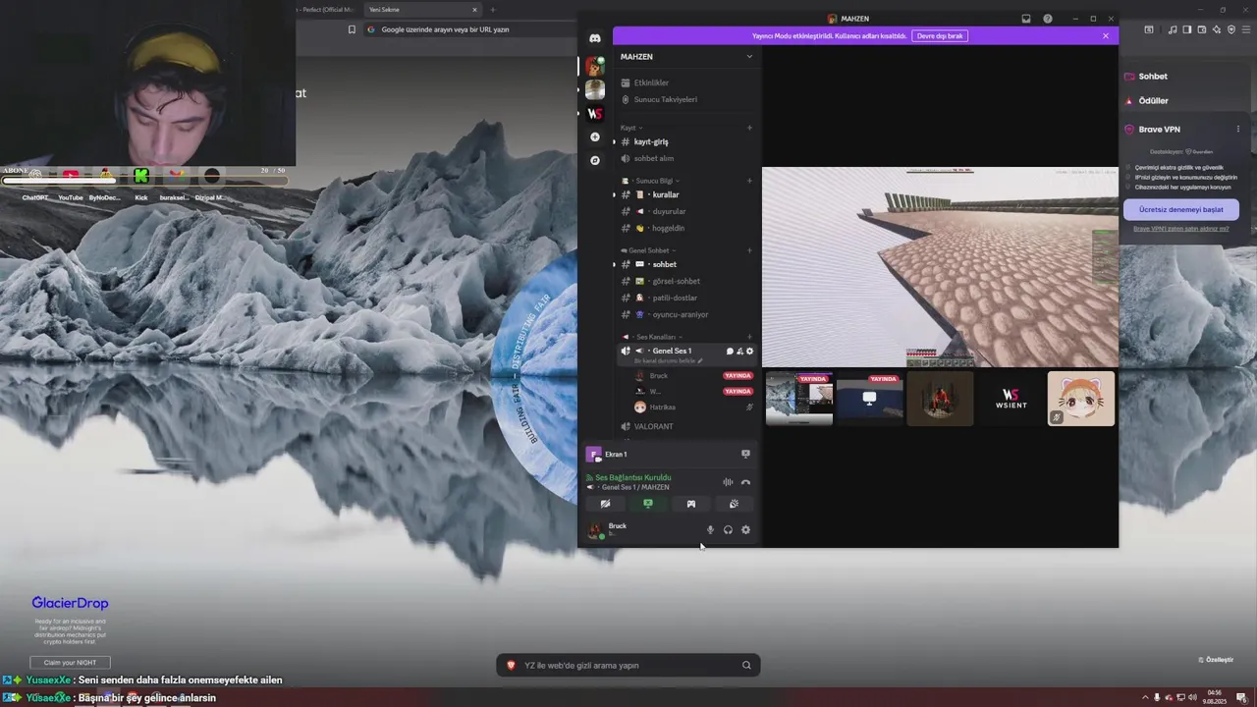This screenshot has height=707, width=1257.
Task: Click Ücretsiz denemeyi başlat button
Action: point(1180,209)
